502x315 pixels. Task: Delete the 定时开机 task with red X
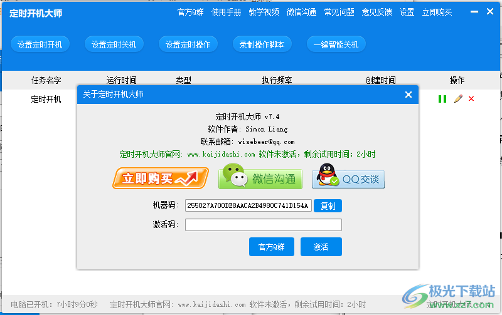(471, 99)
